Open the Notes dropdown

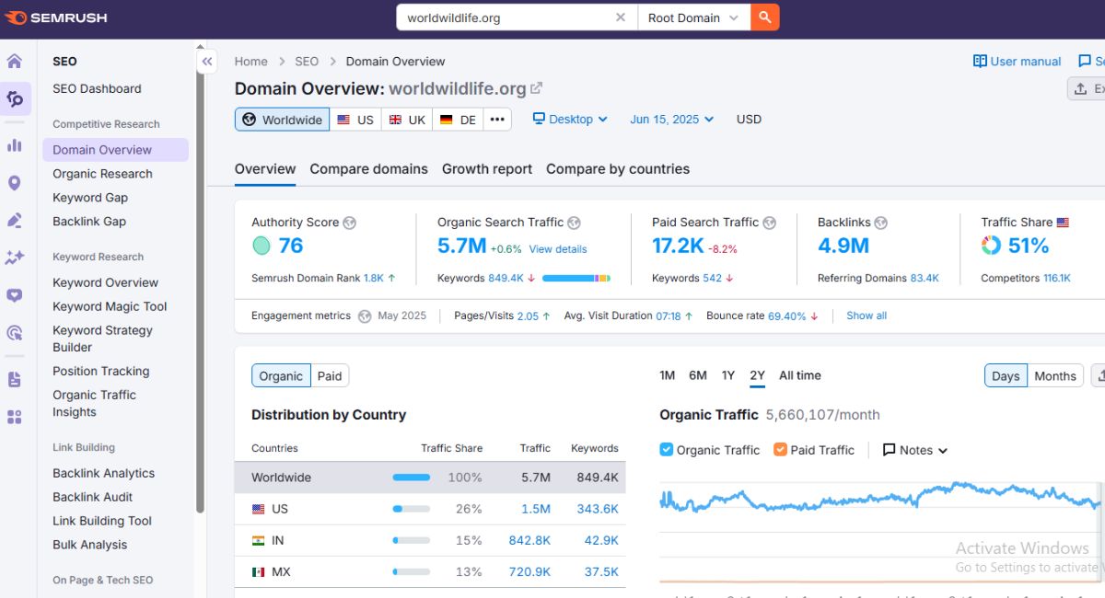click(915, 450)
